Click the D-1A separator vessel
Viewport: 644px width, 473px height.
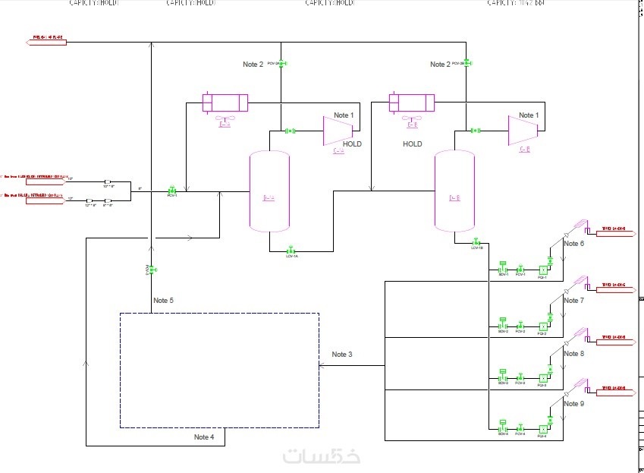point(269,191)
